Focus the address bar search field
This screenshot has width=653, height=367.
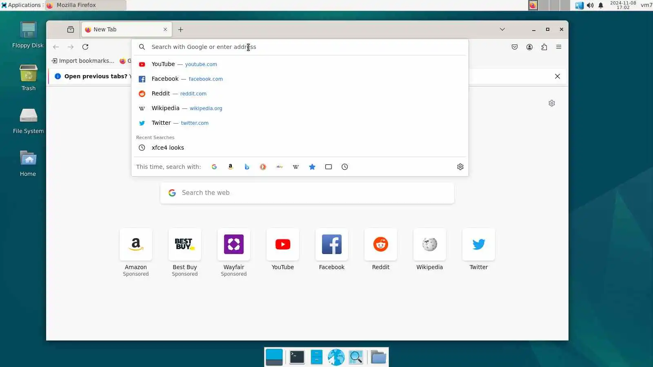pos(300,47)
